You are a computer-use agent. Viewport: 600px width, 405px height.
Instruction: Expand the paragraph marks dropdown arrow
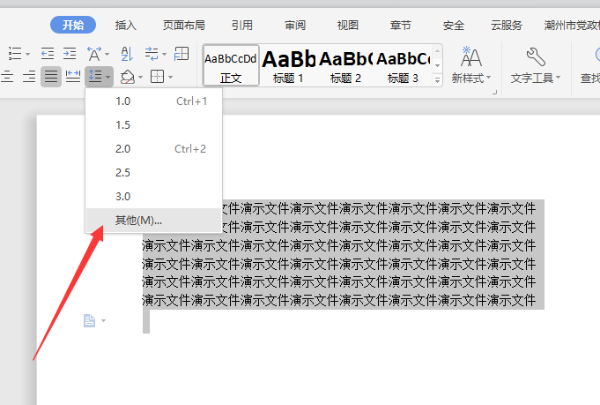click(164, 54)
